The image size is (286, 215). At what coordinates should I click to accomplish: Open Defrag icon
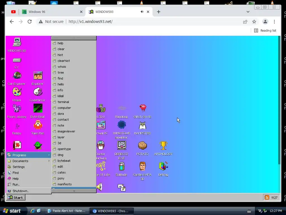coord(163,166)
